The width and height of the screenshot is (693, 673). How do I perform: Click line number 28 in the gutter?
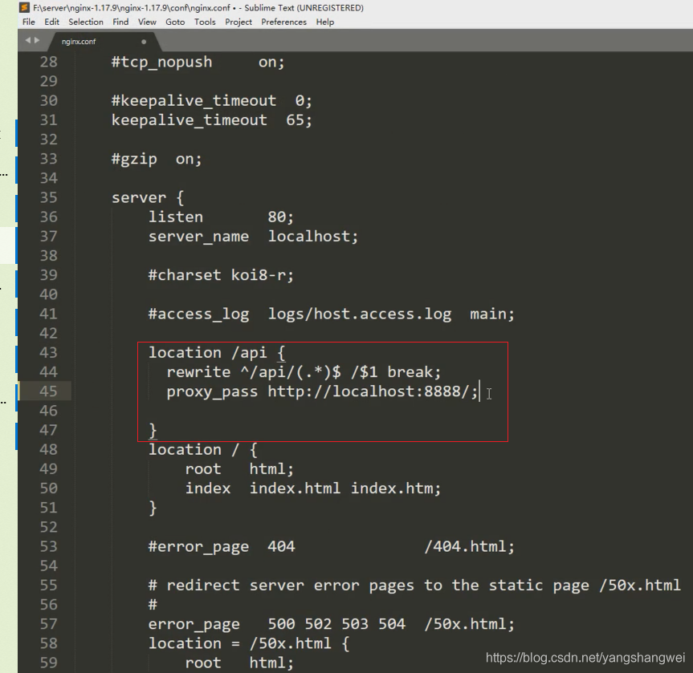point(49,62)
